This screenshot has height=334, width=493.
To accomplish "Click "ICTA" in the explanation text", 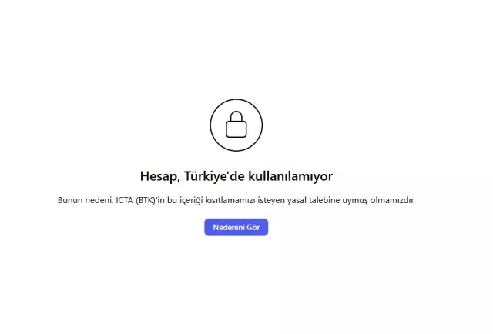I will pos(125,200).
